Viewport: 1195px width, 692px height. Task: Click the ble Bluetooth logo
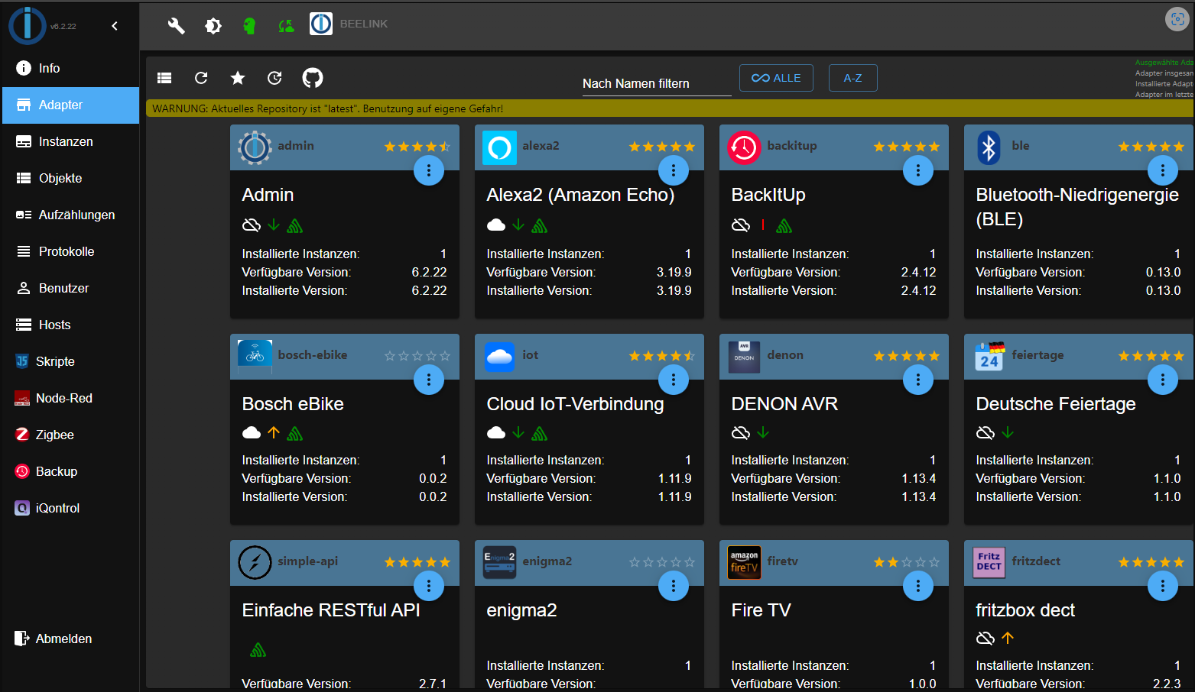pyautogui.click(x=989, y=147)
